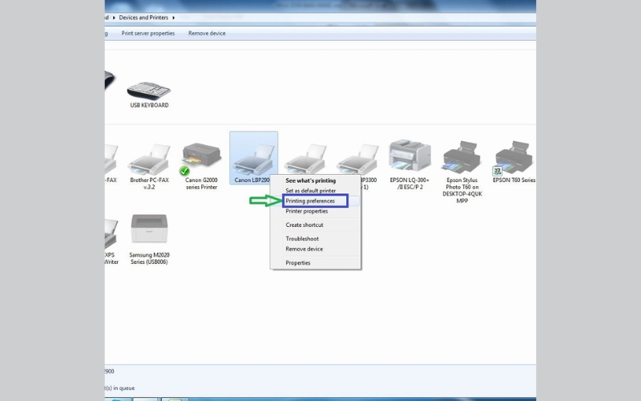Choose Set as default printer
The image size is (641, 401).
[x=311, y=191]
